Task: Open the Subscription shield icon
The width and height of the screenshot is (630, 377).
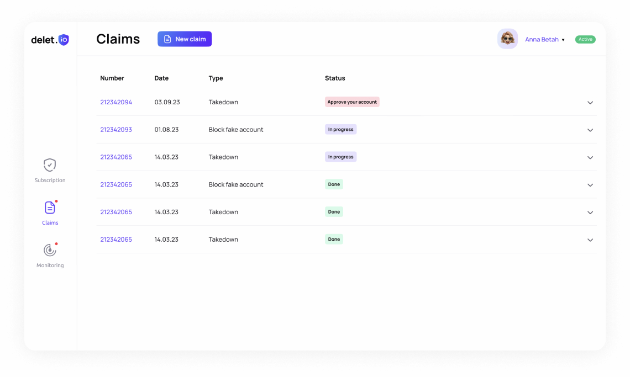Action: coord(50,165)
